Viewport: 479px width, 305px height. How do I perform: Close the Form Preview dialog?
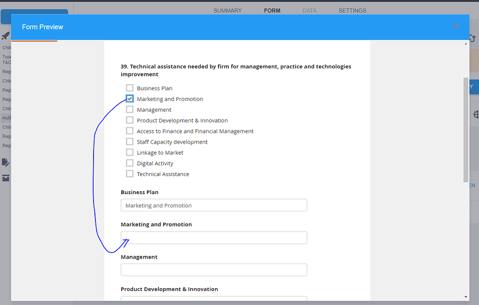click(x=456, y=26)
